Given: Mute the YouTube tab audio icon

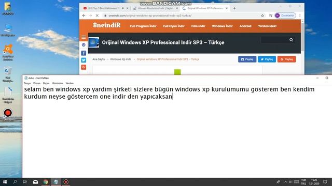Looking at the screenshot, I should pyautogui.click(x=123, y=8).
